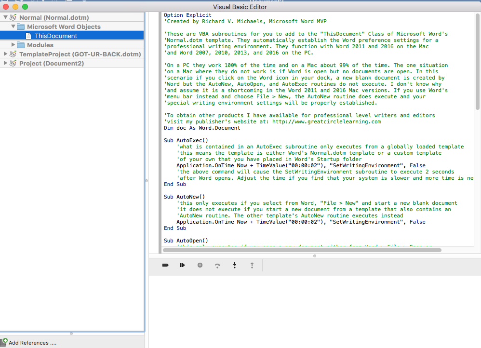Click the splitter handle below project tree
Image resolution: width=481 pixels, height=348 pixels.
71,333
